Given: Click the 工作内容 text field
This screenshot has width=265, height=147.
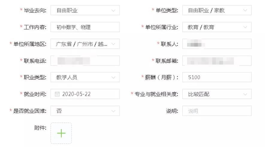Looking at the screenshot, I should pos(85,27).
